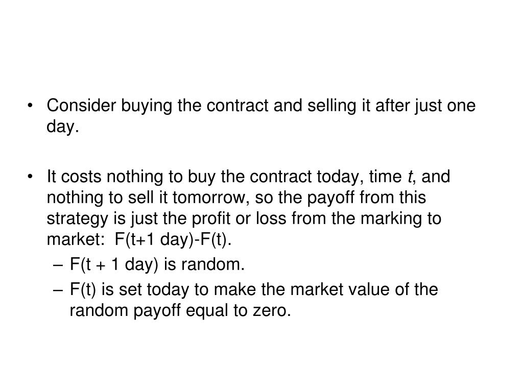The height and width of the screenshot is (392, 523).
Task: Click the dash before 'F(t) is set today'
Action: tap(58, 290)
